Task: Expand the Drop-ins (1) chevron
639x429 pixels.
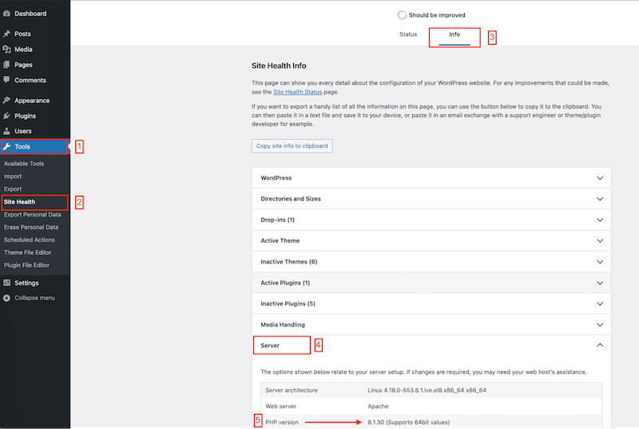Action: 600,220
